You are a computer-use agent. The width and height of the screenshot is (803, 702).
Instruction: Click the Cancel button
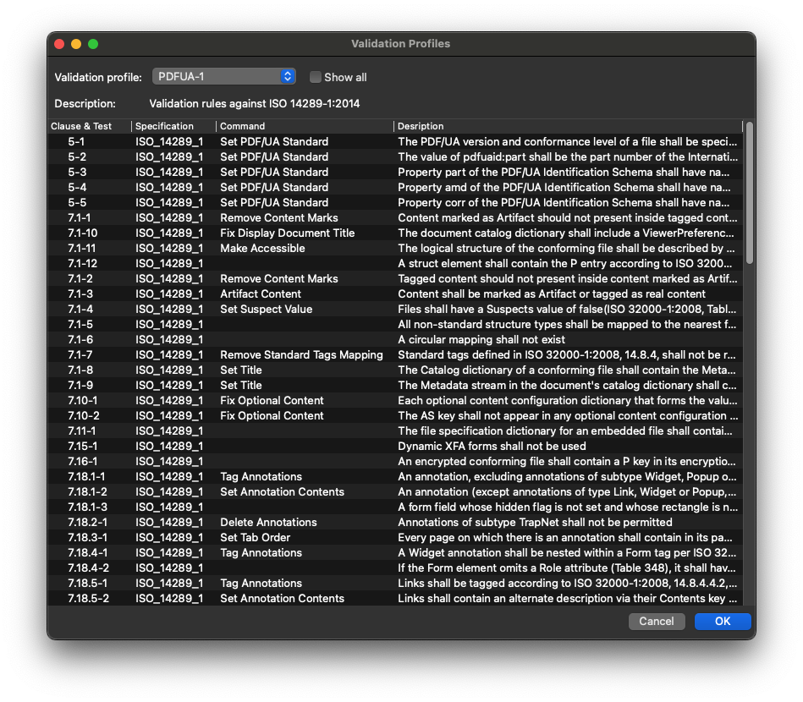657,621
